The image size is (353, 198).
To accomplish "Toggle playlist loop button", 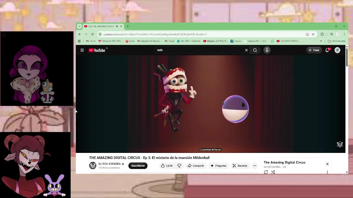I will [266, 172].
